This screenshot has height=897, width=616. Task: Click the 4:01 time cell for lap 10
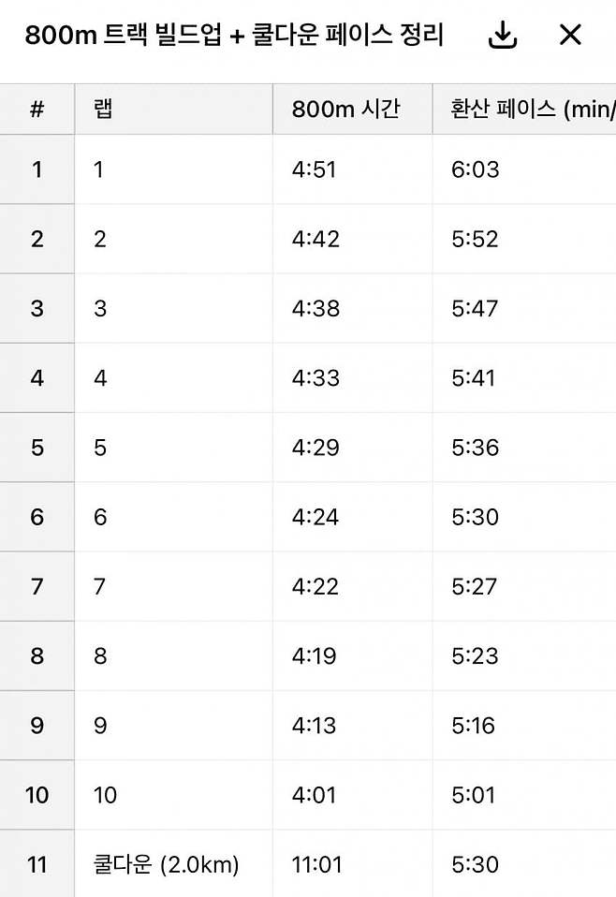coord(352,795)
